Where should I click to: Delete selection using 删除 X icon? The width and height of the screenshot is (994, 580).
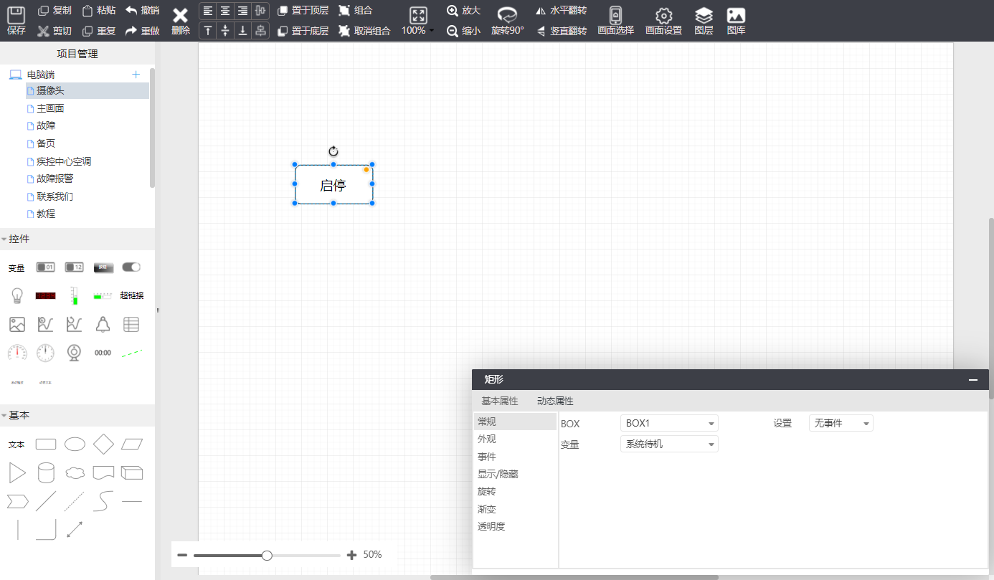[181, 16]
